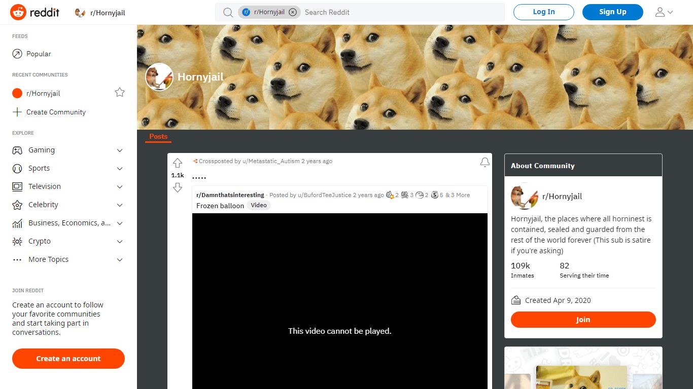This screenshot has width=693, height=389.
Task: Click the Video flair tag
Action: pyautogui.click(x=259, y=205)
